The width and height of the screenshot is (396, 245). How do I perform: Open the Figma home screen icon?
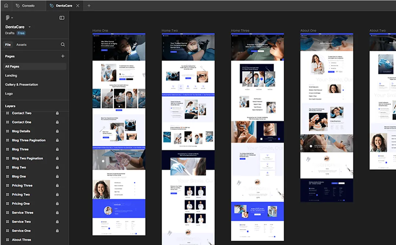pos(6,5)
